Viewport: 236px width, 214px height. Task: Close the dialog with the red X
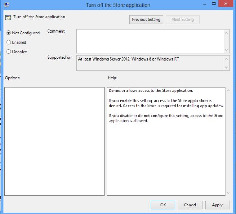coord(225,4)
